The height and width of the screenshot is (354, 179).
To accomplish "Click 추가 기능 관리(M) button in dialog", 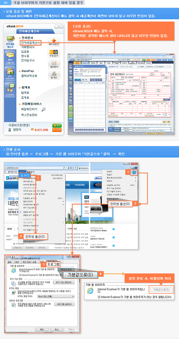I will coord(64,282).
